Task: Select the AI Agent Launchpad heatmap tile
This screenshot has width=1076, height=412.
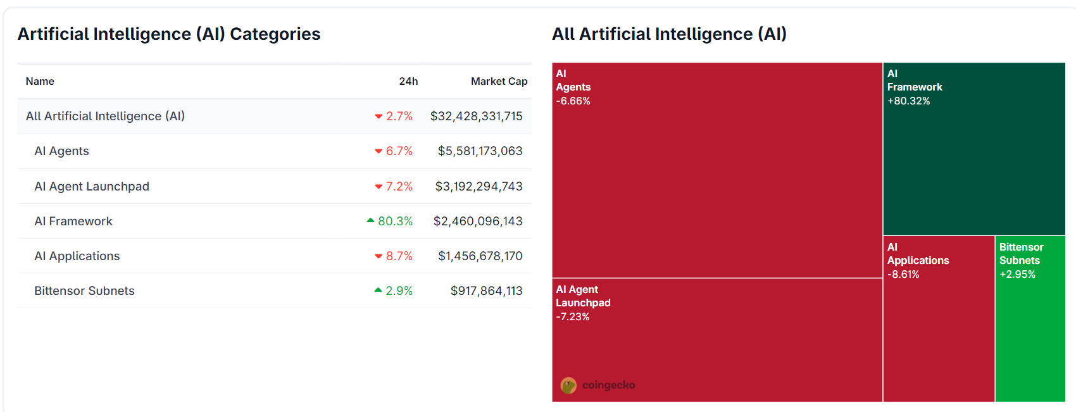Action: tap(715, 342)
